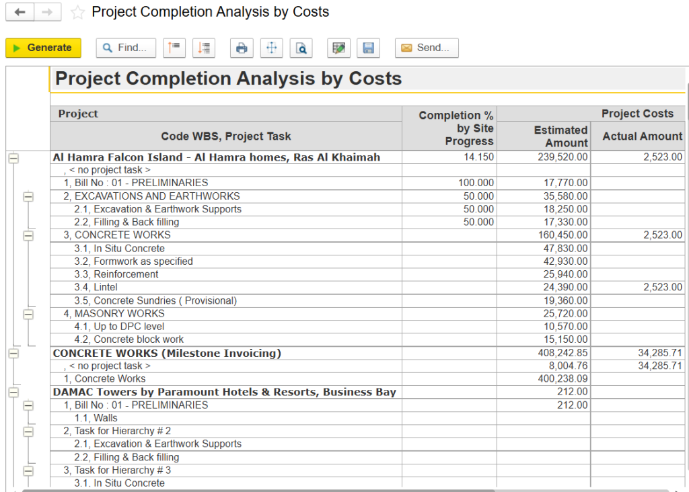Collapse the 3, CONCRETE WORKS group
Image resolution: width=689 pixels, height=492 pixels.
(28, 236)
